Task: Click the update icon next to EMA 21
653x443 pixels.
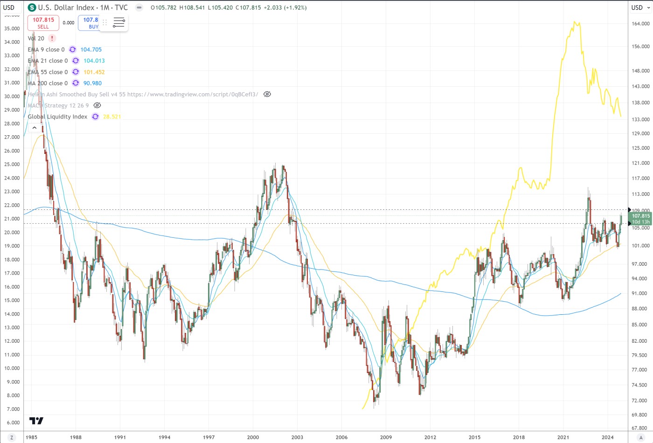Action: click(76, 61)
